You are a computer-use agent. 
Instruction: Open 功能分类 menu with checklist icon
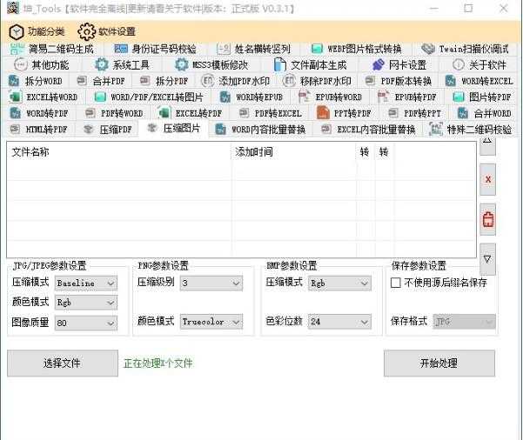click(36, 32)
